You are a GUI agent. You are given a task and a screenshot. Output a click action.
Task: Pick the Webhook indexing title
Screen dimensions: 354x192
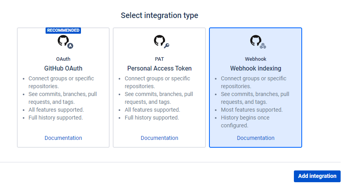pyautogui.click(x=255, y=68)
